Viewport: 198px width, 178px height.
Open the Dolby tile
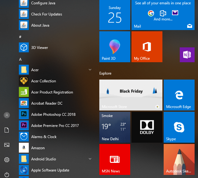tap(147, 127)
